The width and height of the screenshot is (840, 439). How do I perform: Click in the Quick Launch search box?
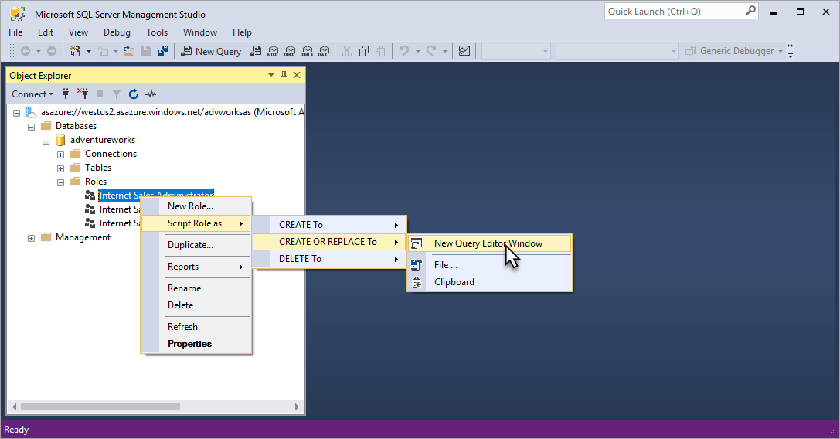coord(674,12)
